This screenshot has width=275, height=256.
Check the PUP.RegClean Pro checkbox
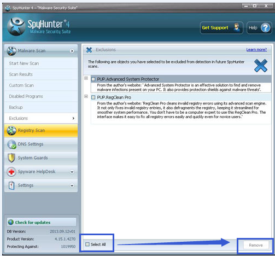tap(93, 97)
